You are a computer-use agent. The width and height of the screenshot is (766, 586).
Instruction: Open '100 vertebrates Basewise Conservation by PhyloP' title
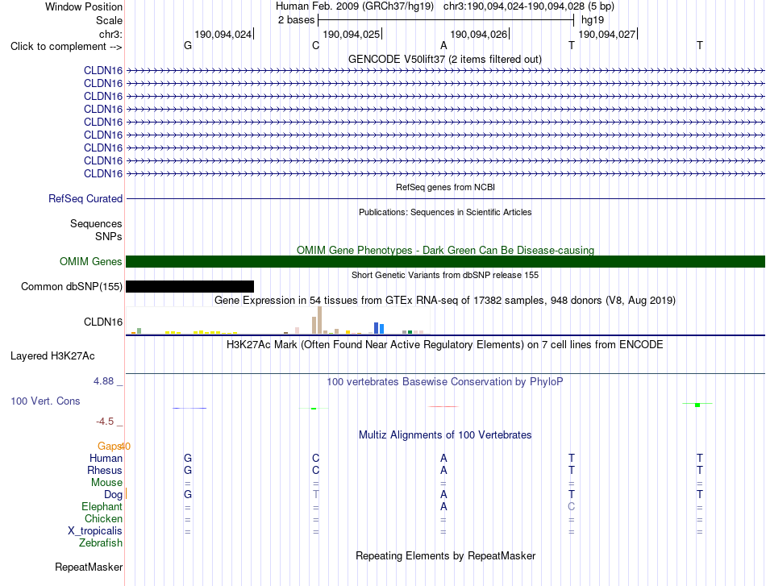pyautogui.click(x=445, y=382)
